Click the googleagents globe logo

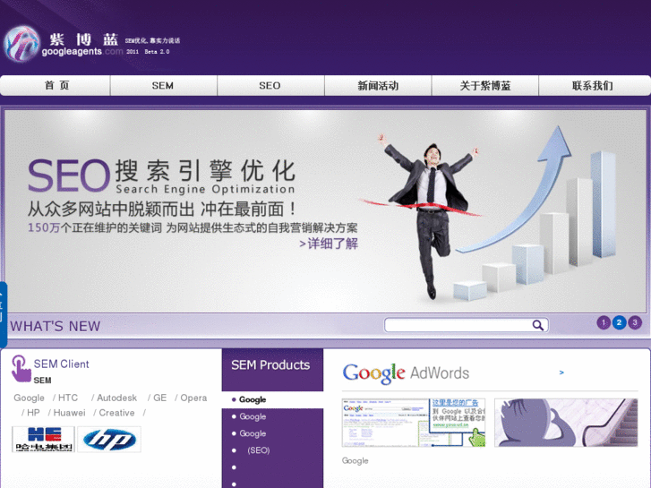[x=21, y=44]
